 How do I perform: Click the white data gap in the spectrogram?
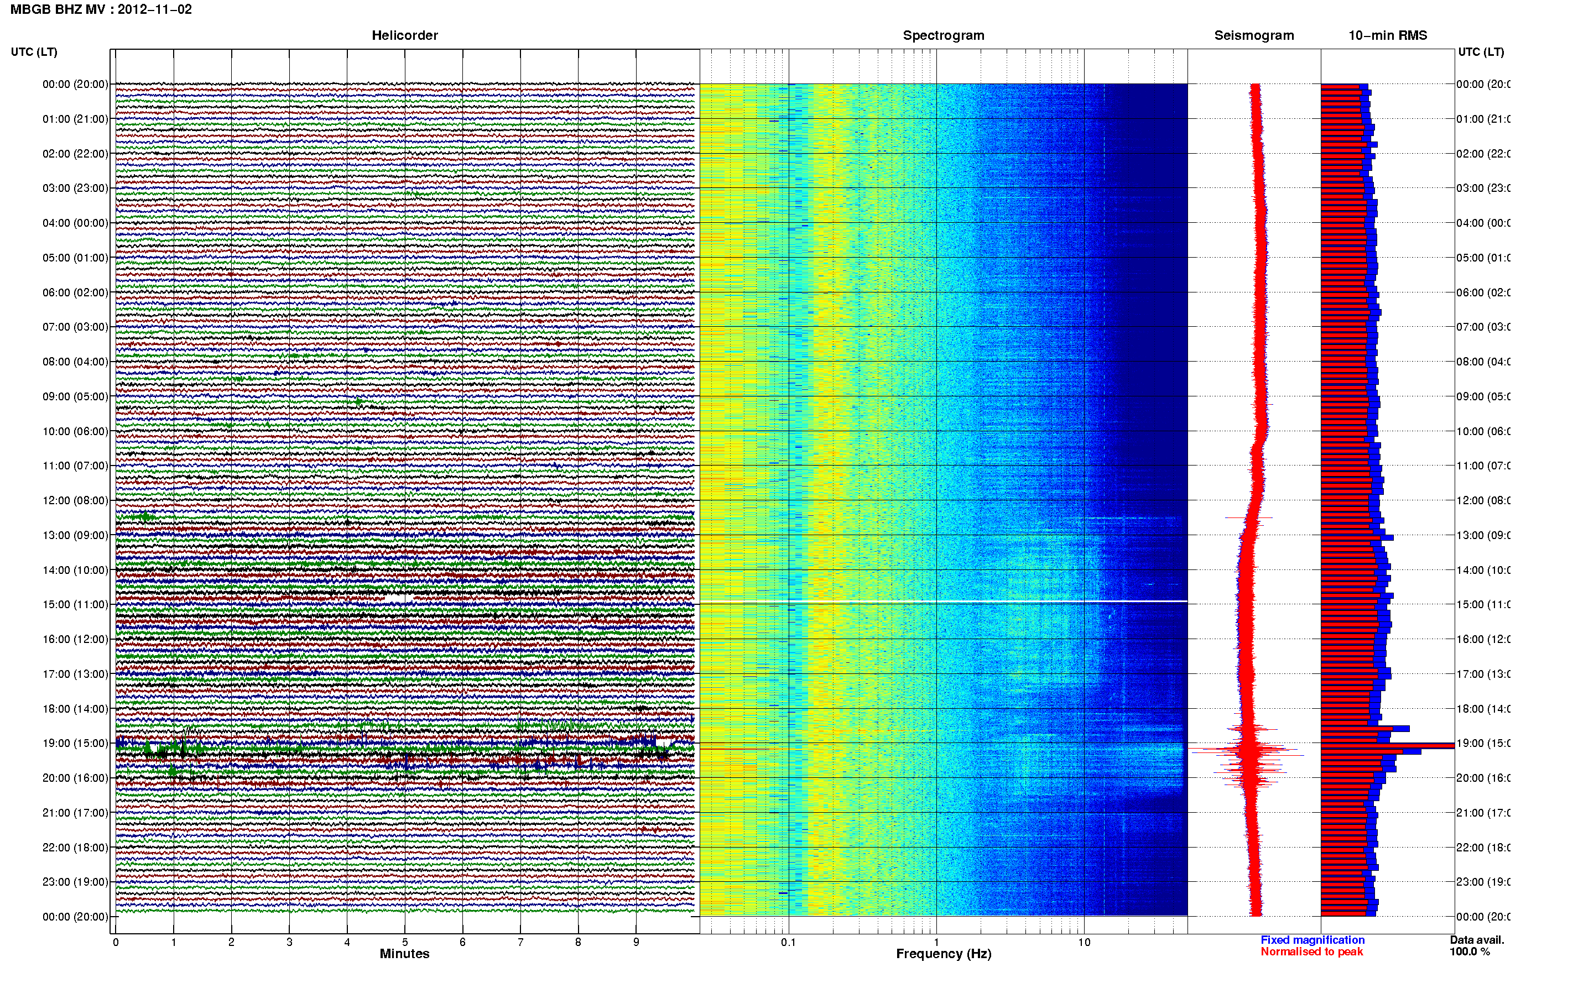pyautogui.click(x=944, y=602)
